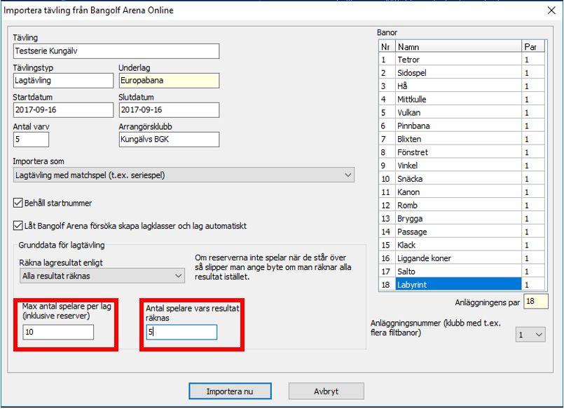Toggle automatic lagklasser creation checkbox
The image size is (564, 409).
(x=18, y=226)
